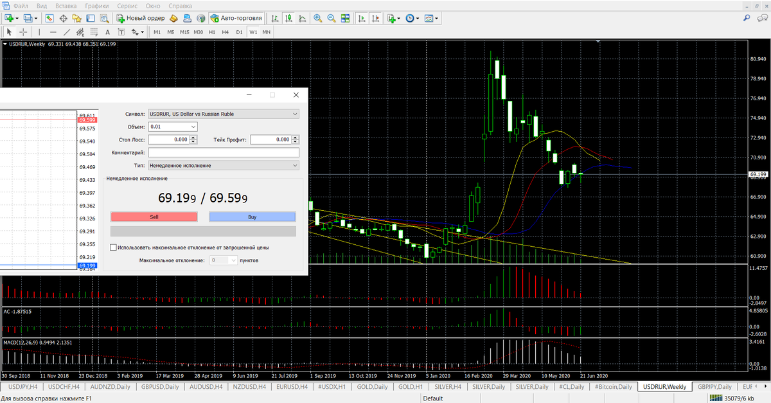This screenshot has width=771, height=403.
Task: Select the equidistant channel tool
Action: tap(80, 31)
